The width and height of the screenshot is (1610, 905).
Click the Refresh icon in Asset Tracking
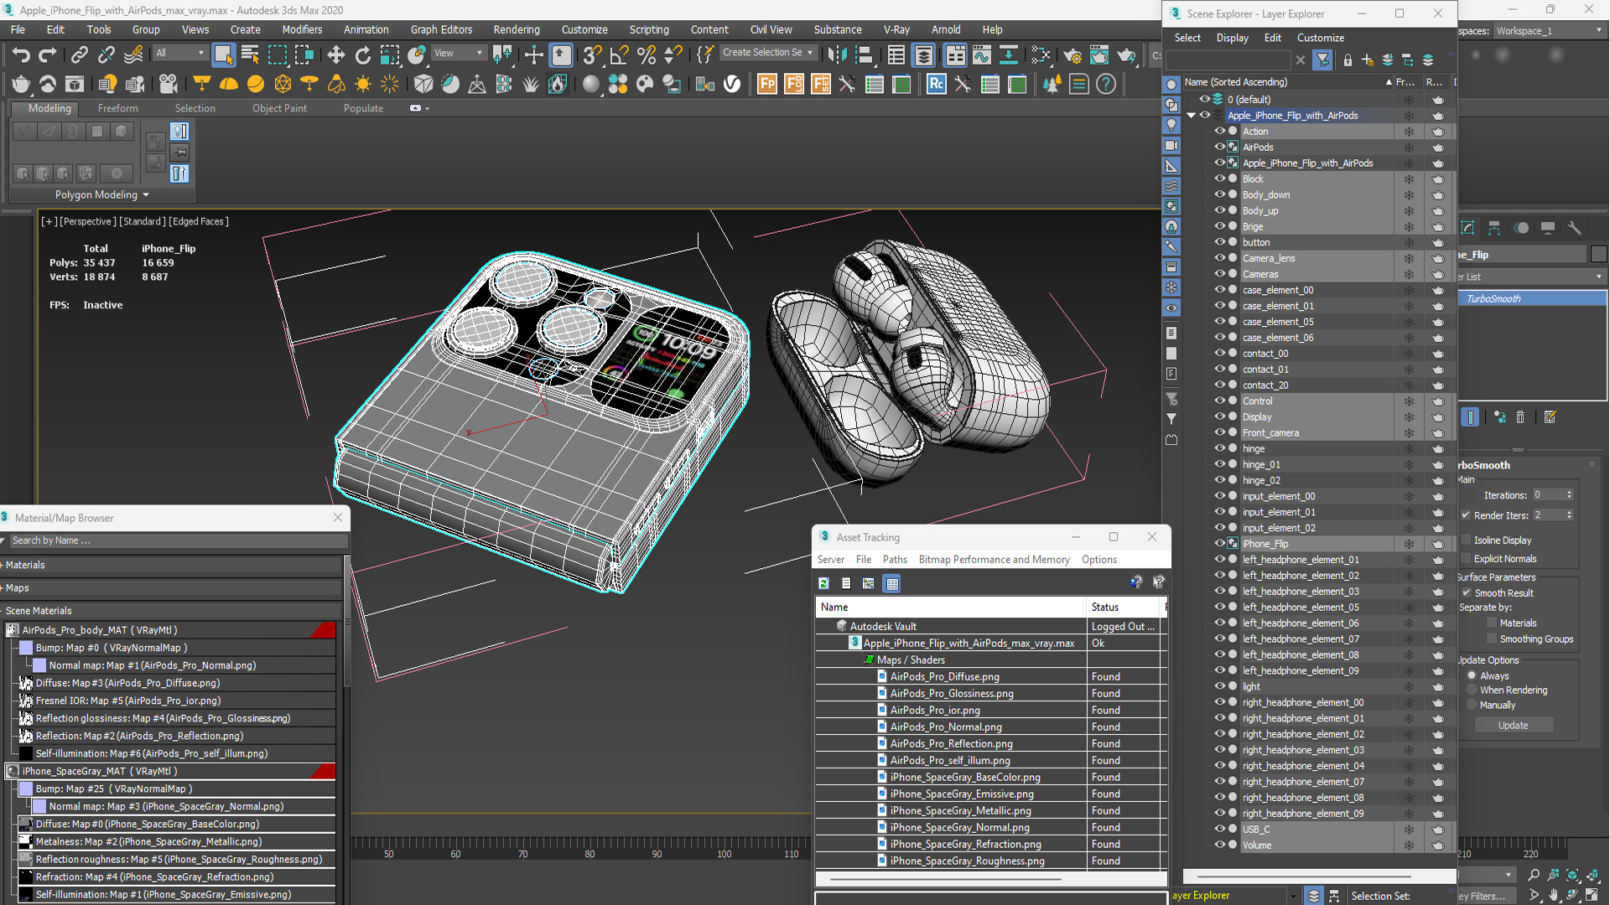point(823,583)
